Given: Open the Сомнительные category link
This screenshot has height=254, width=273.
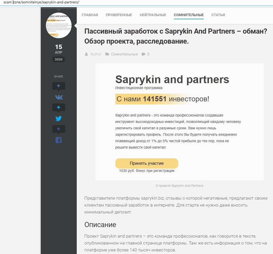Looking at the screenshot, I should coord(124,54).
